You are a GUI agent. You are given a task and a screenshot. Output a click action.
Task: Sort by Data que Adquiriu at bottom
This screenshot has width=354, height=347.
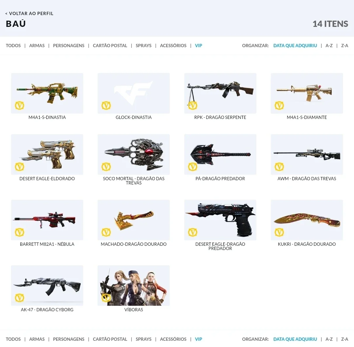(x=295, y=339)
